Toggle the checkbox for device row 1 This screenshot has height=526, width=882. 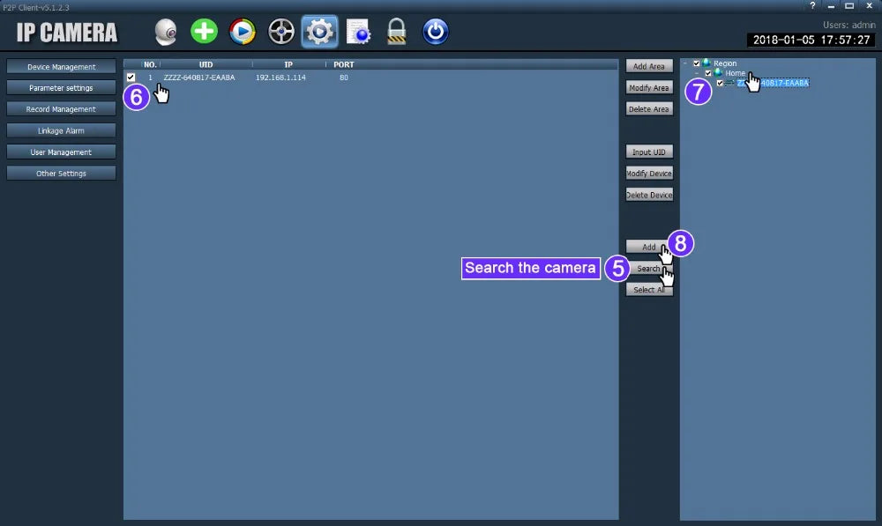coord(131,78)
